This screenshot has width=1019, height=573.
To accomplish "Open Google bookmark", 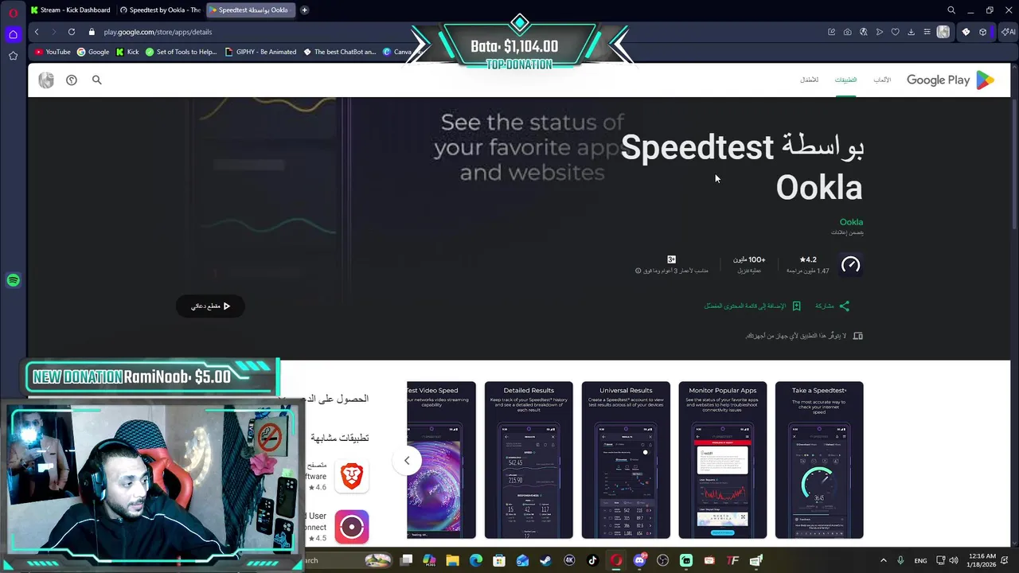I will pos(93,52).
